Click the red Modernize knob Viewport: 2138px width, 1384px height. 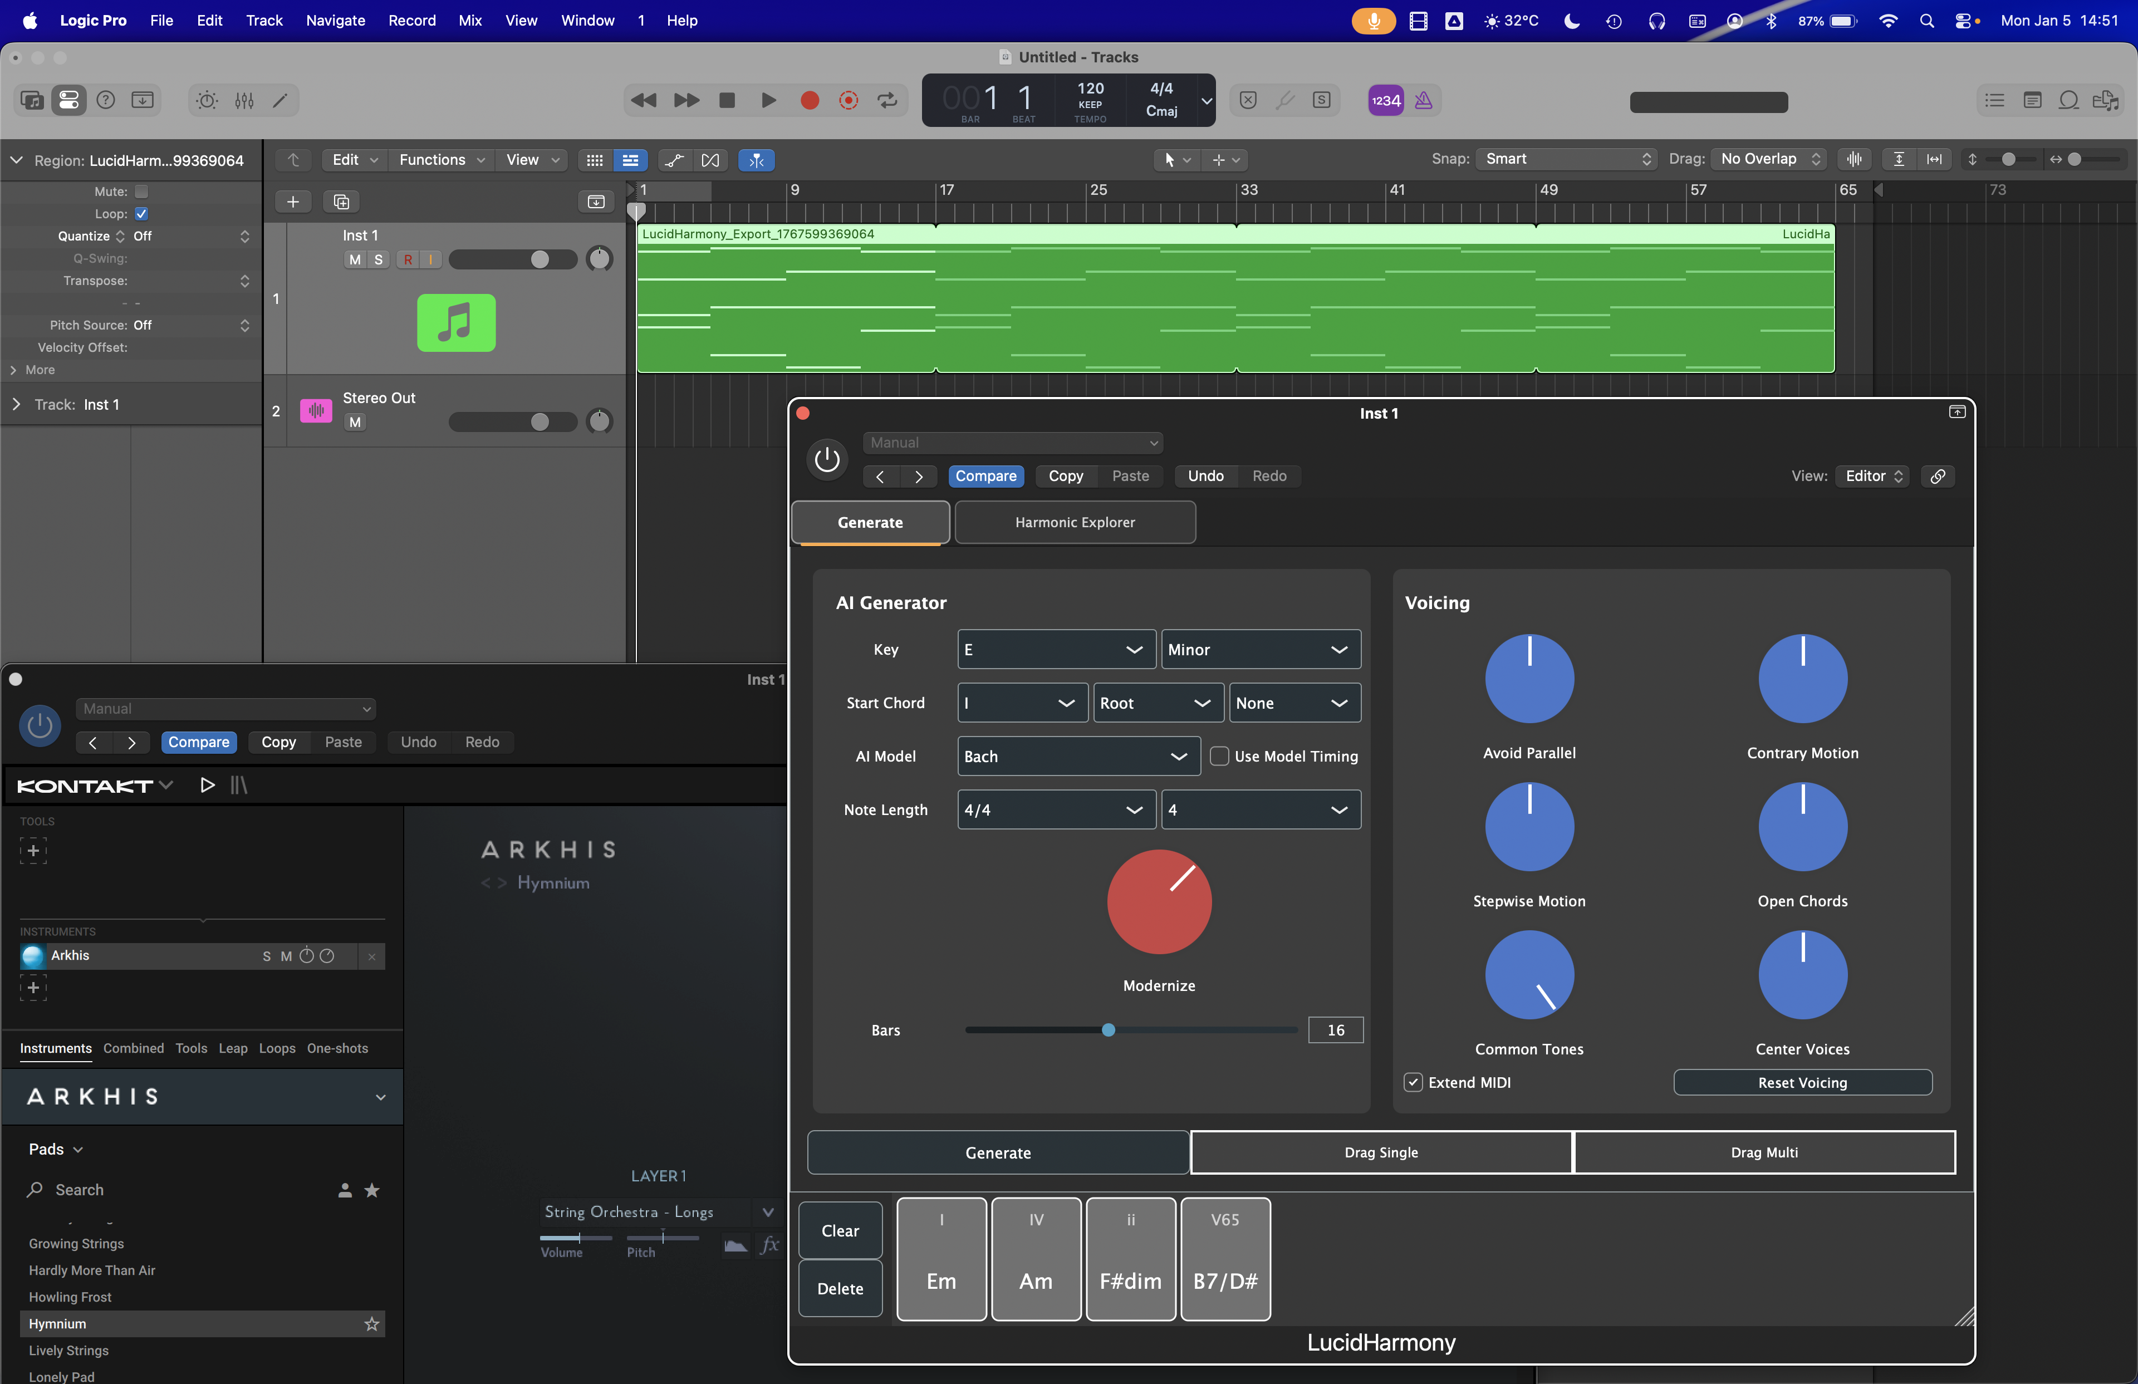click(1159, 902)
